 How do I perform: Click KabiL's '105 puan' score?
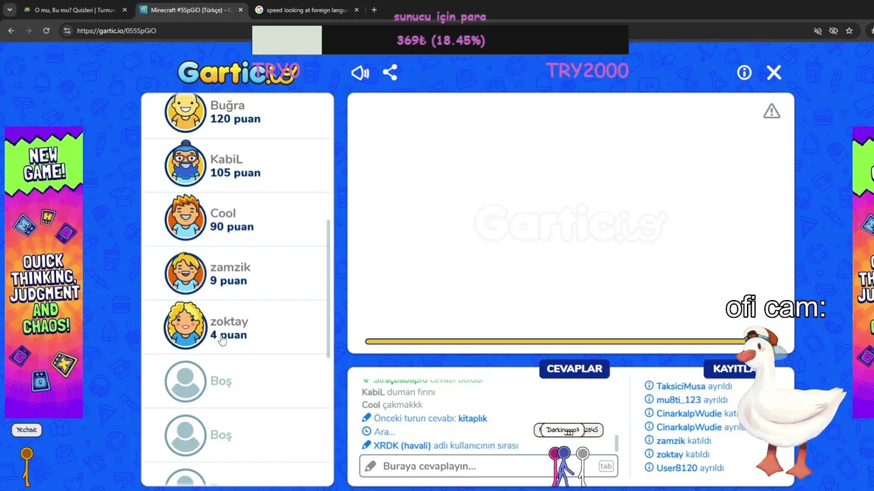(x=235, y=173)
